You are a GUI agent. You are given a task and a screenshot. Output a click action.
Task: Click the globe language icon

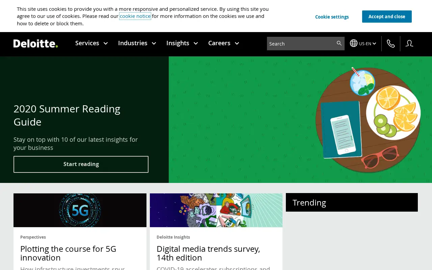pos(353,43)
